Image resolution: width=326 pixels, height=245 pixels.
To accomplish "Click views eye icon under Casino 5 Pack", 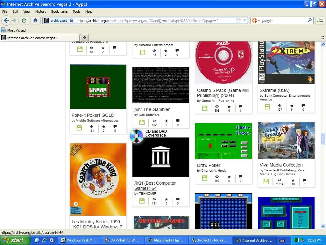I will point(217,107).
